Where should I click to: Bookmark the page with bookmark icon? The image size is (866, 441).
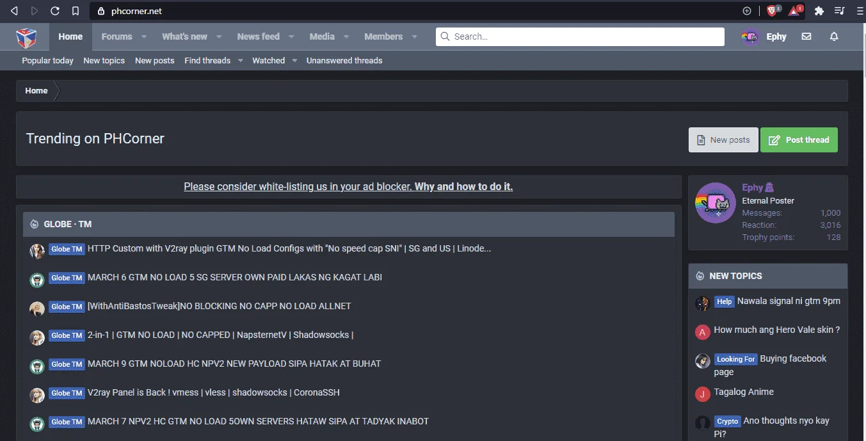click(76, 11)
